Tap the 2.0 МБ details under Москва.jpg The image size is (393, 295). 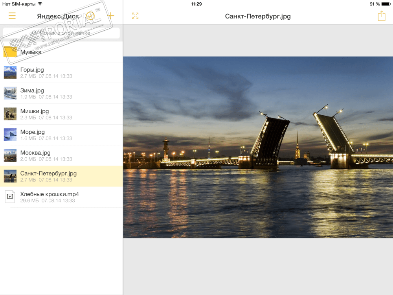(46, 159)
